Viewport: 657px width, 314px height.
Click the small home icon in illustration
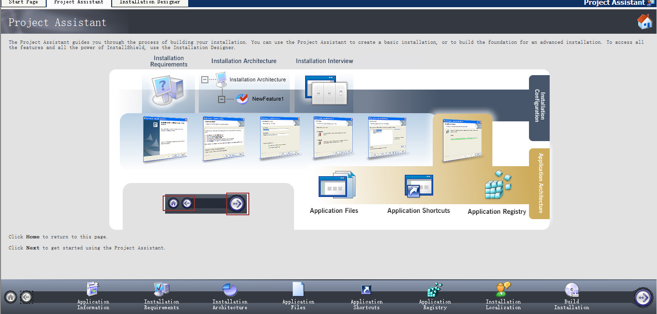(x=173, y=203)
